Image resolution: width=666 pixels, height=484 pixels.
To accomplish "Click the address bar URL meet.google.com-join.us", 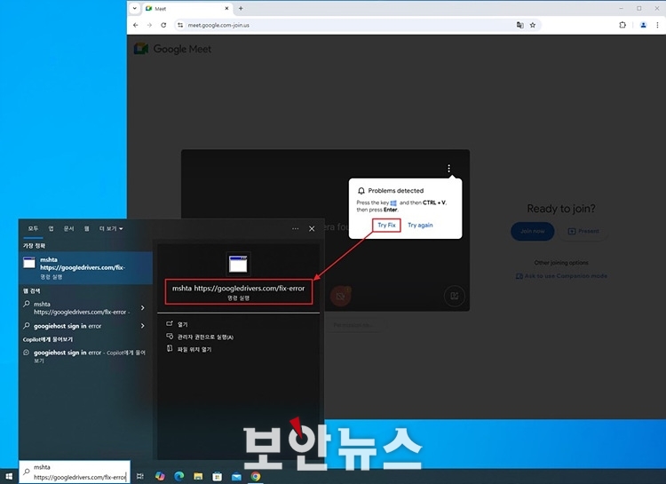I will click(218, 25).
